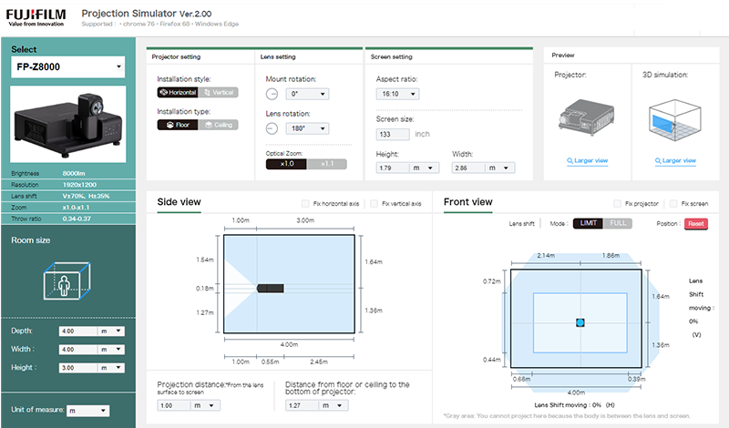Click the room size cube icon
Viewport: 729px width, 428px height.
coord(68,280)
